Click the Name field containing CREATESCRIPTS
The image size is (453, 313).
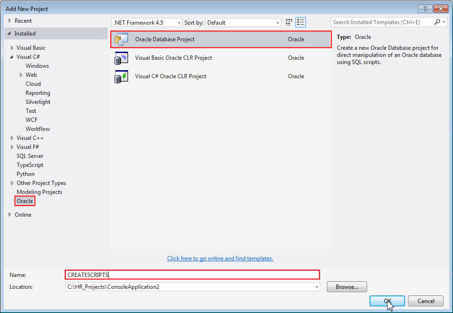coord(190,275)
